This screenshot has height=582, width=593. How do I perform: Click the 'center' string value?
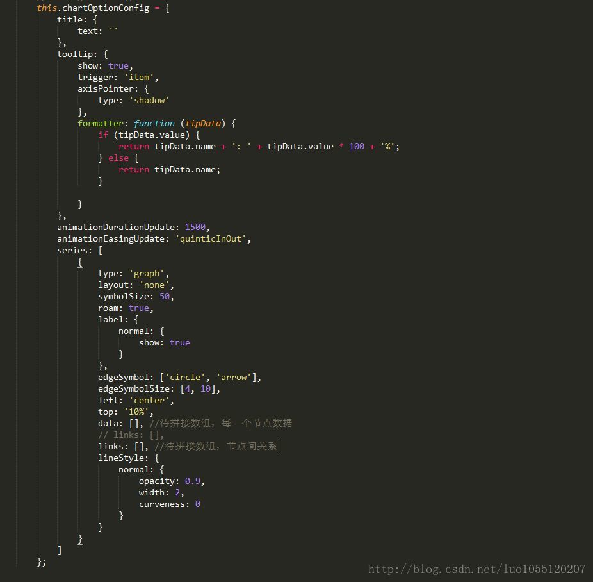[149, 401]
